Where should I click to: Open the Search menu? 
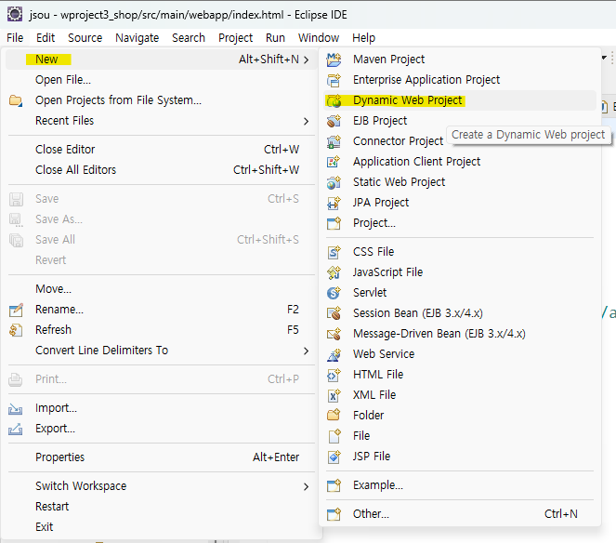click(x=189, y=38)
